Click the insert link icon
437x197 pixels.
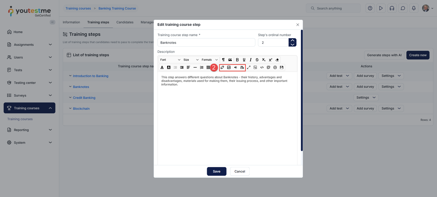click(x=222, y=67)
